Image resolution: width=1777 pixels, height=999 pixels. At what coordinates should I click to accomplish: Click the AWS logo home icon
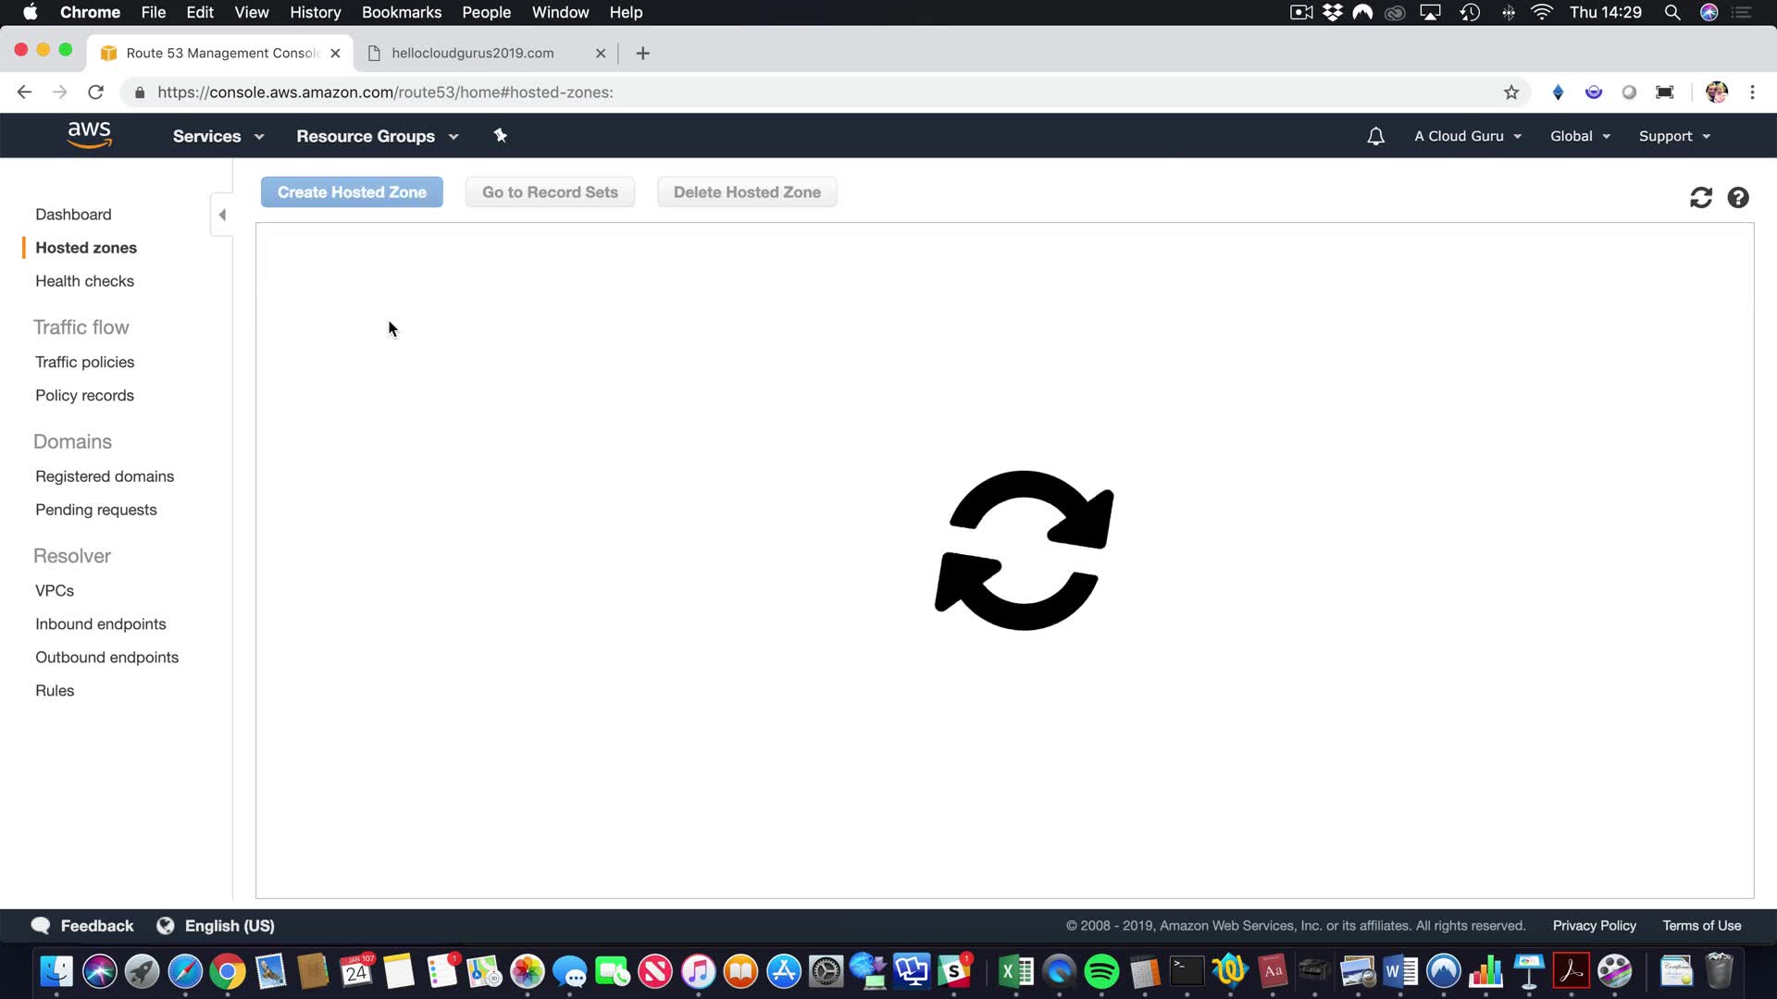[x=89, y=135]
